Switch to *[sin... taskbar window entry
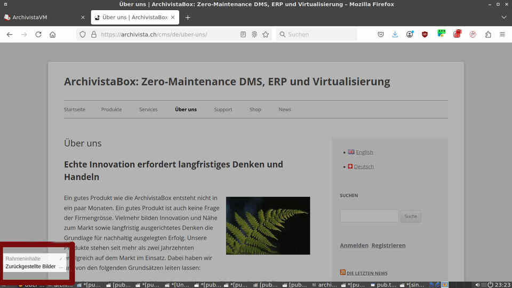The height and width of the screenshot is (288, 512). [x=412, y=285]
